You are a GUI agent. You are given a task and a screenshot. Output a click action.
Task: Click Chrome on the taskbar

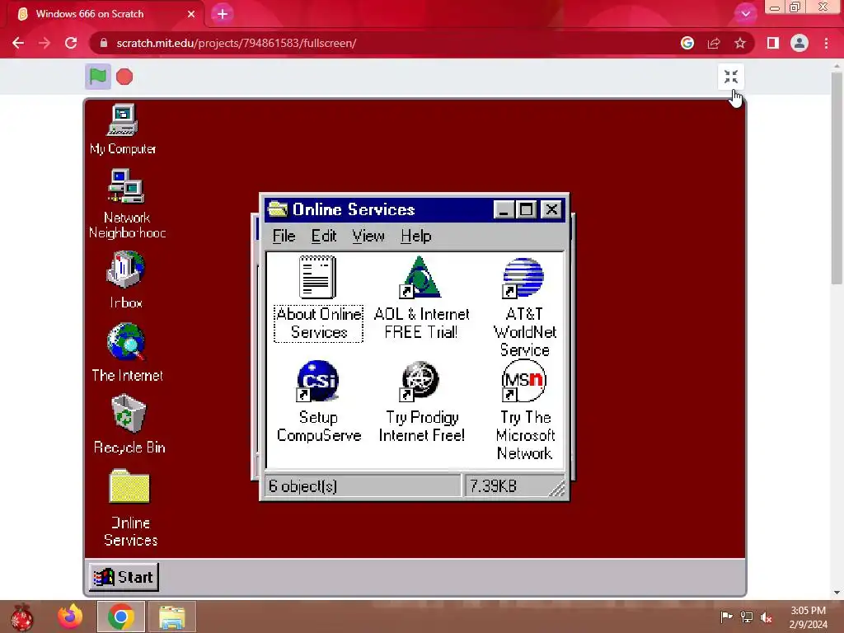tap(120, 617)
